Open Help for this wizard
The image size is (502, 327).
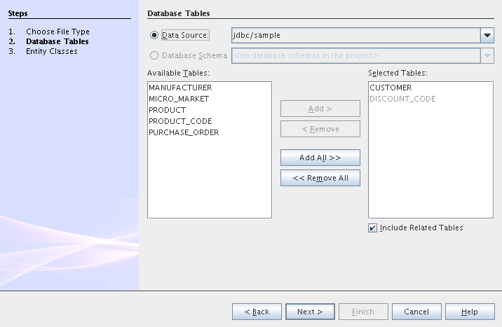(x=470, y=312)
